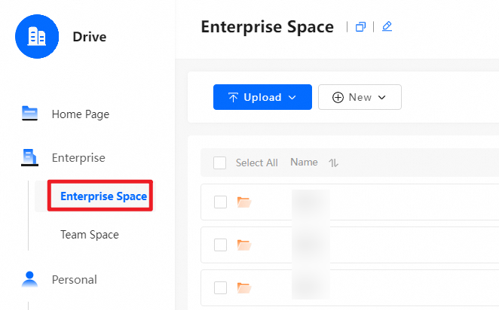Click the first row folder icon
The width and height of the screenshot is (499, 310).
243,202
